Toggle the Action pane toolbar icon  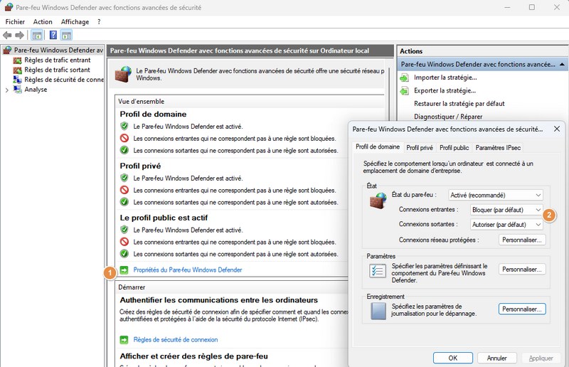(66, 36)
